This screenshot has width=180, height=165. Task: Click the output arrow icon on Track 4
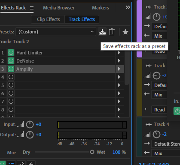click(147, 153)
